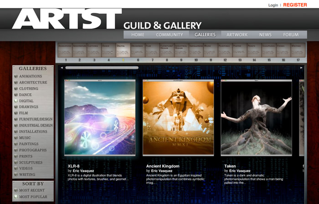Click the REGISTER link
The width and height of the screenshot is (319, 204).
(x=295, y=5)
